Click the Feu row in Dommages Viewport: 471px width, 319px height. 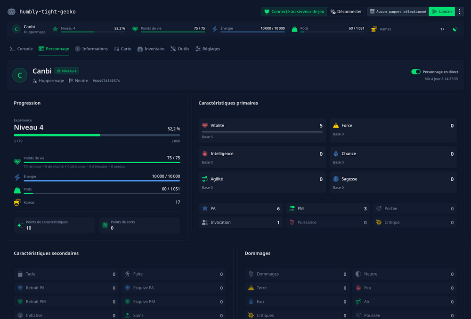click(405, 288)
